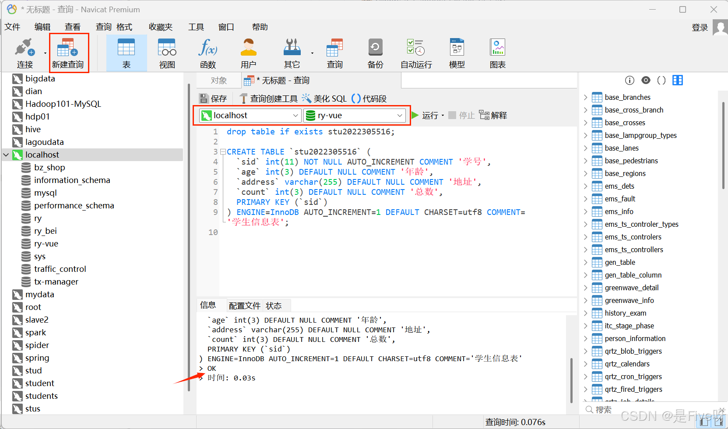Open the Edit (编辑) menu

click(x=42, y=27)
